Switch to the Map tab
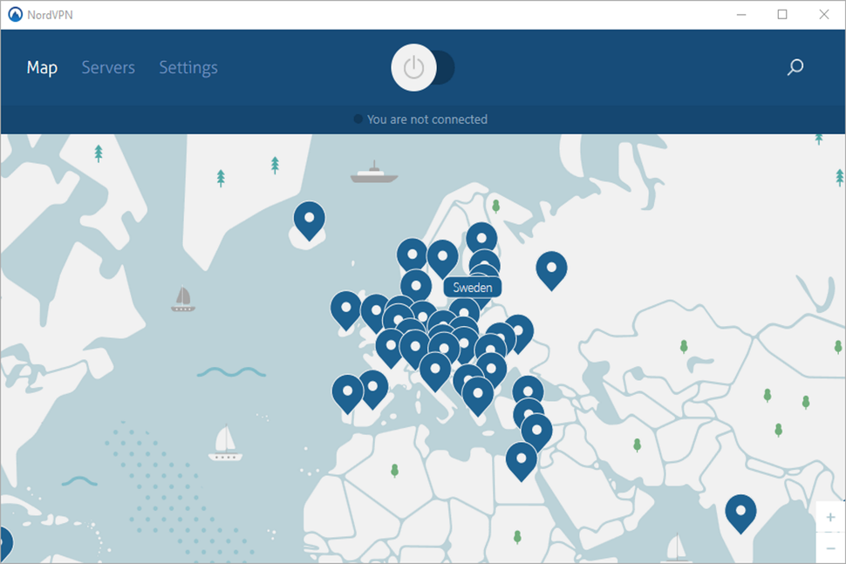This screenshot has width=846, height=564. (42, 67)
